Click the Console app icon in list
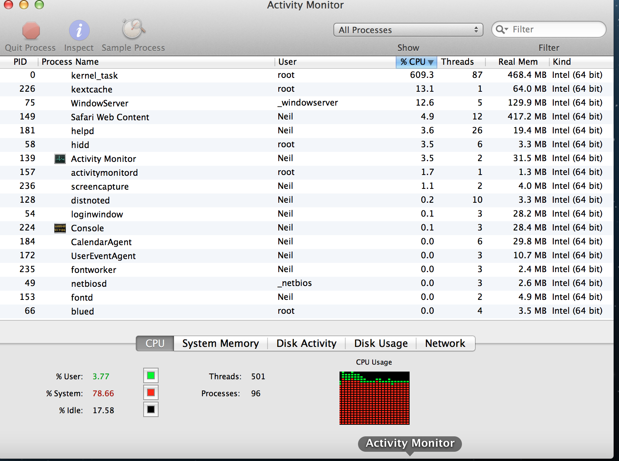Image resolution: width=619 pixels, height=461 pixels. click(60, 228)
